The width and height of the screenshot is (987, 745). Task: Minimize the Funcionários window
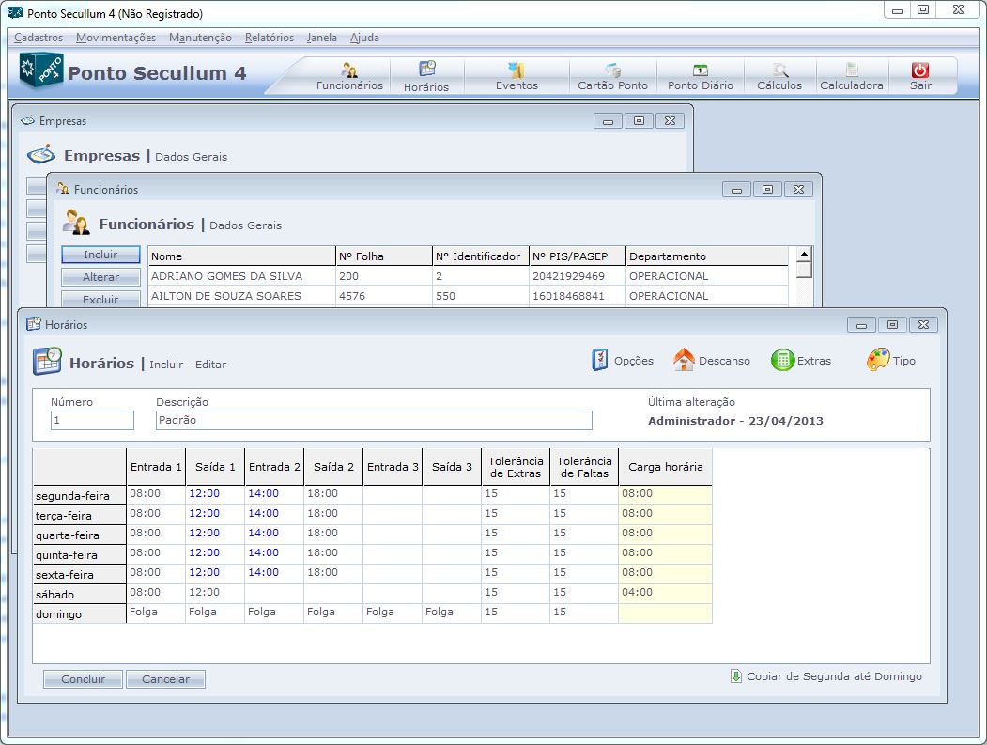click(x=736, y=189)
